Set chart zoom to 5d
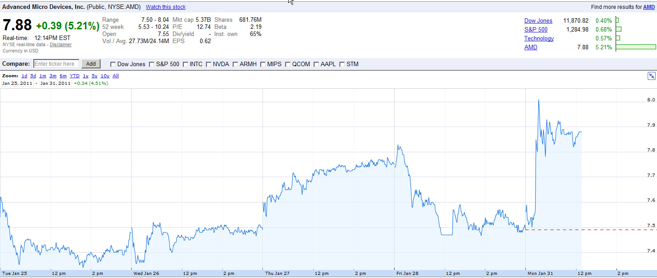This screenshot has height=278, width=657. 33,76
